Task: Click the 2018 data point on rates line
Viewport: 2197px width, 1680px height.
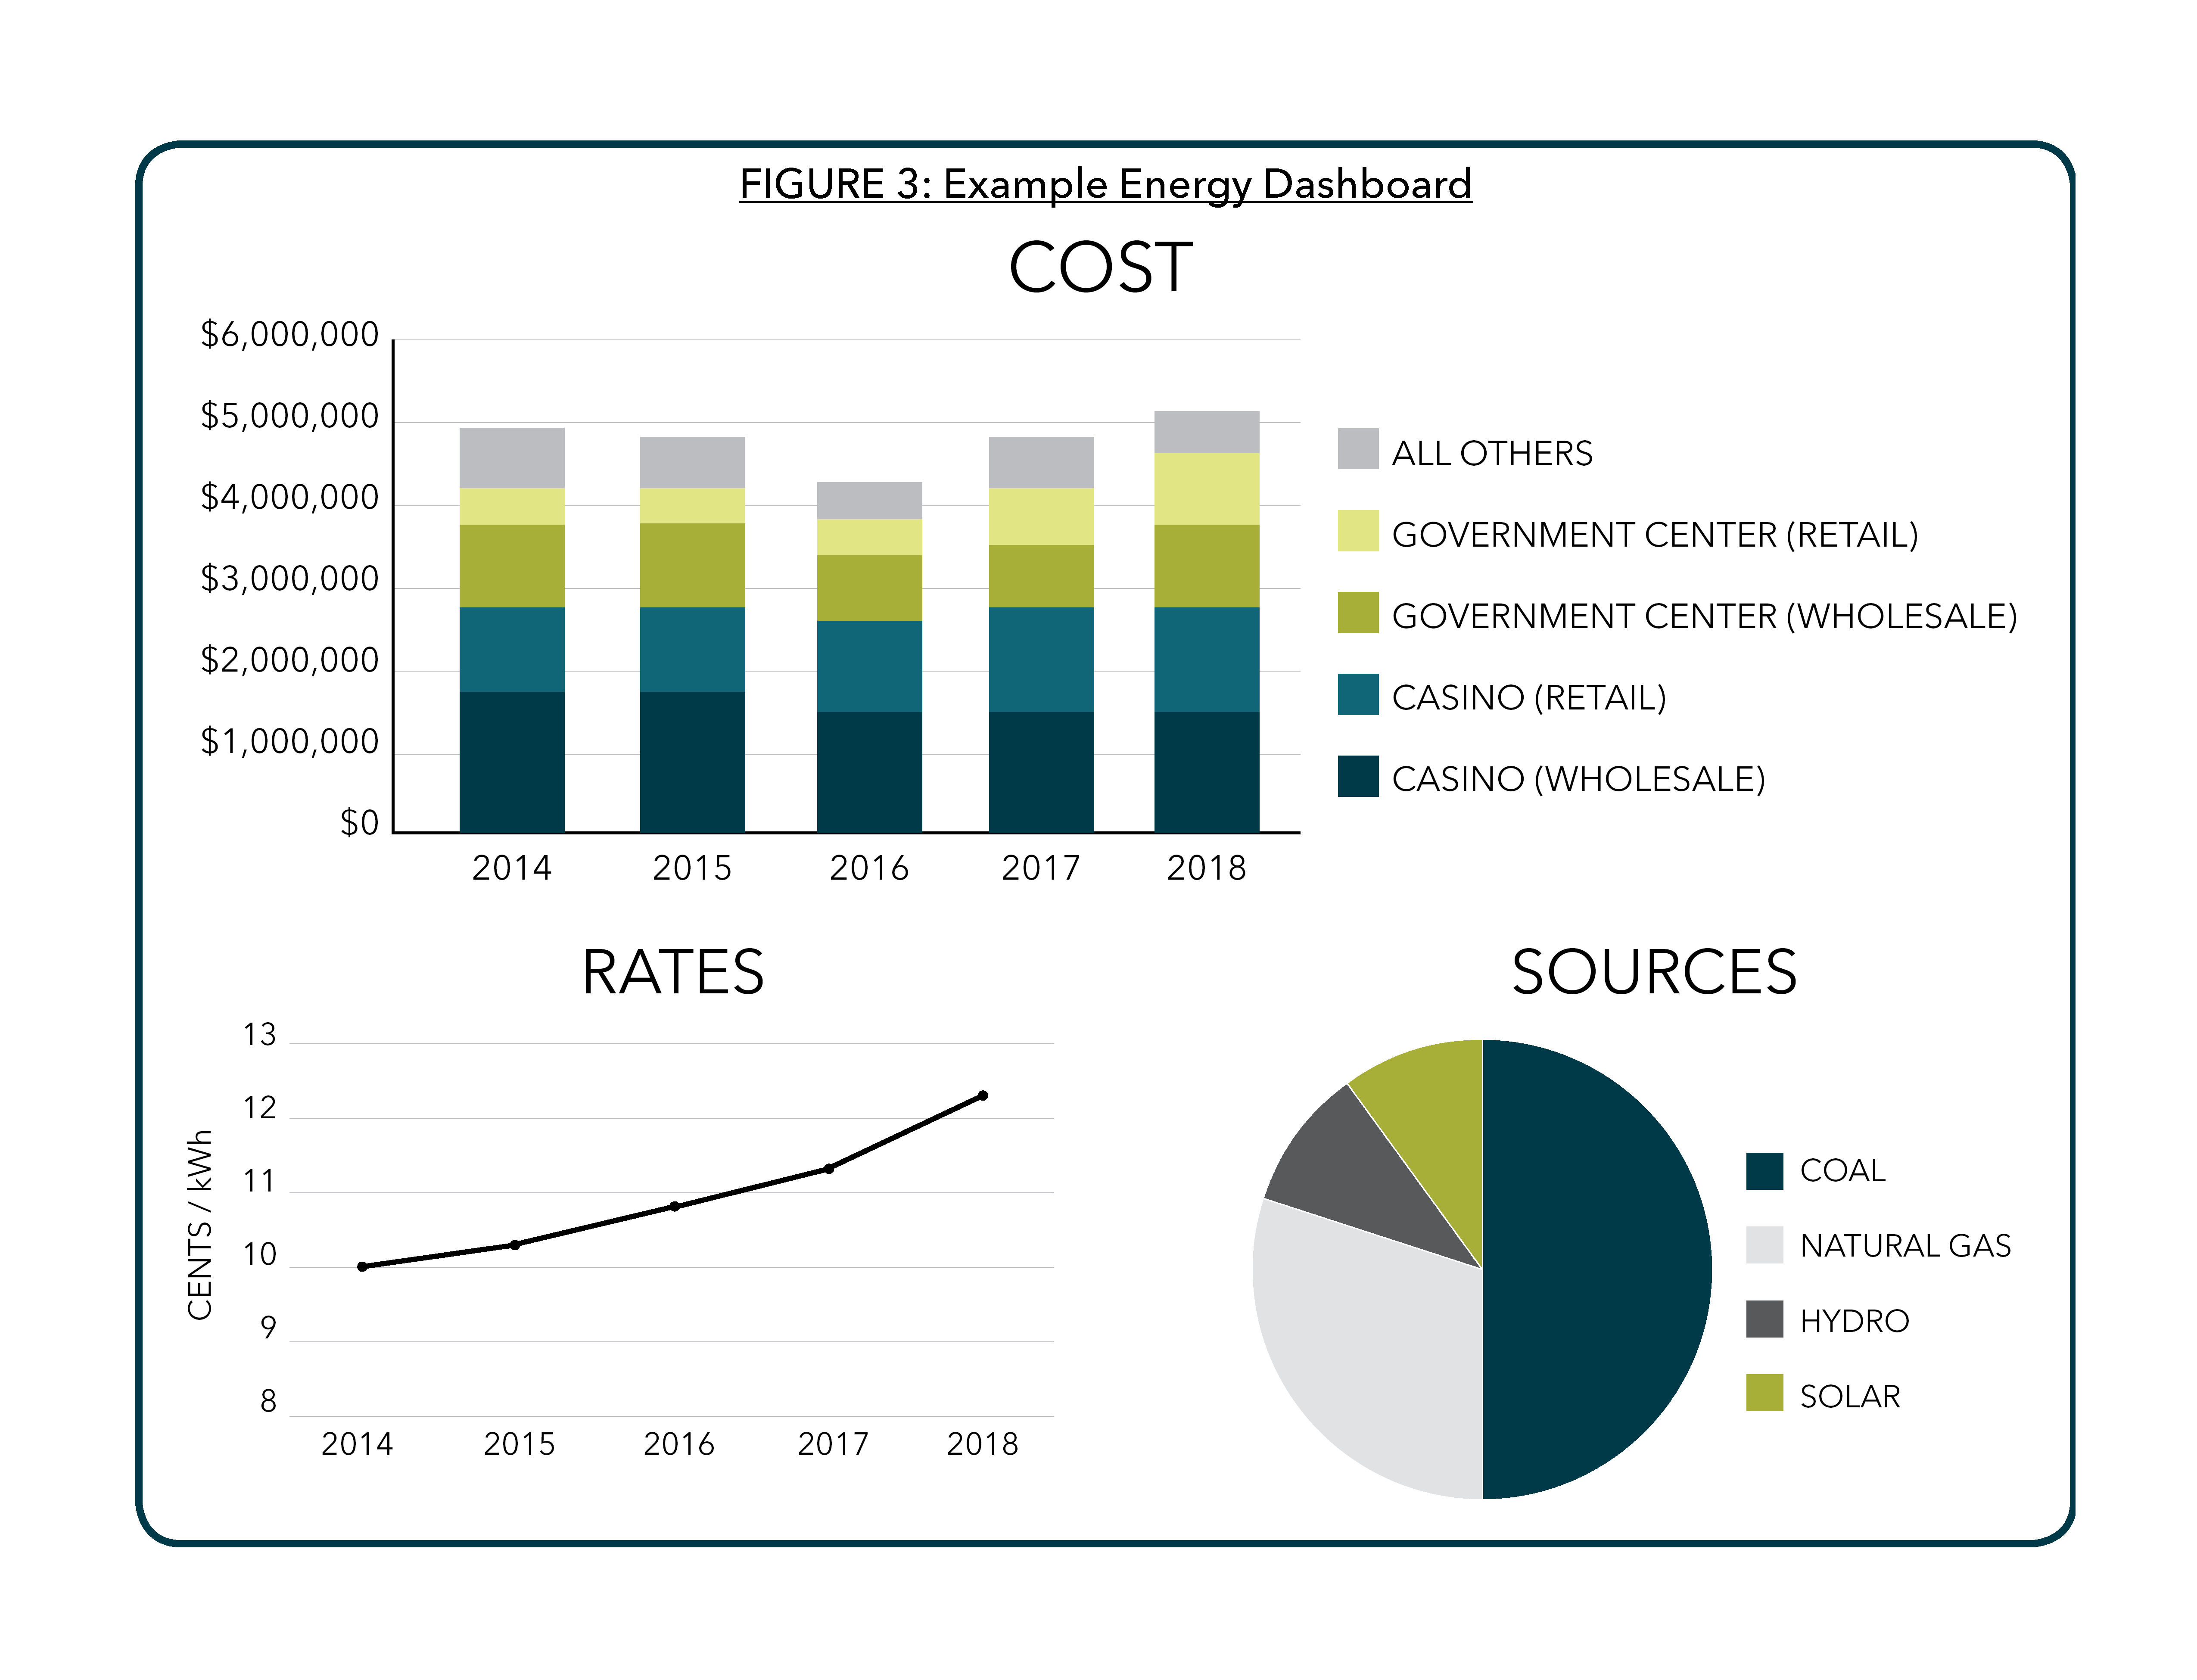Action: click(x=982, y=1096)
